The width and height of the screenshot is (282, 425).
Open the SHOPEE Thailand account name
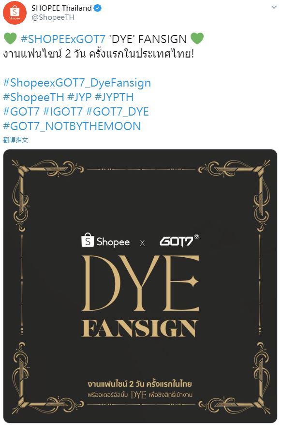61,8
